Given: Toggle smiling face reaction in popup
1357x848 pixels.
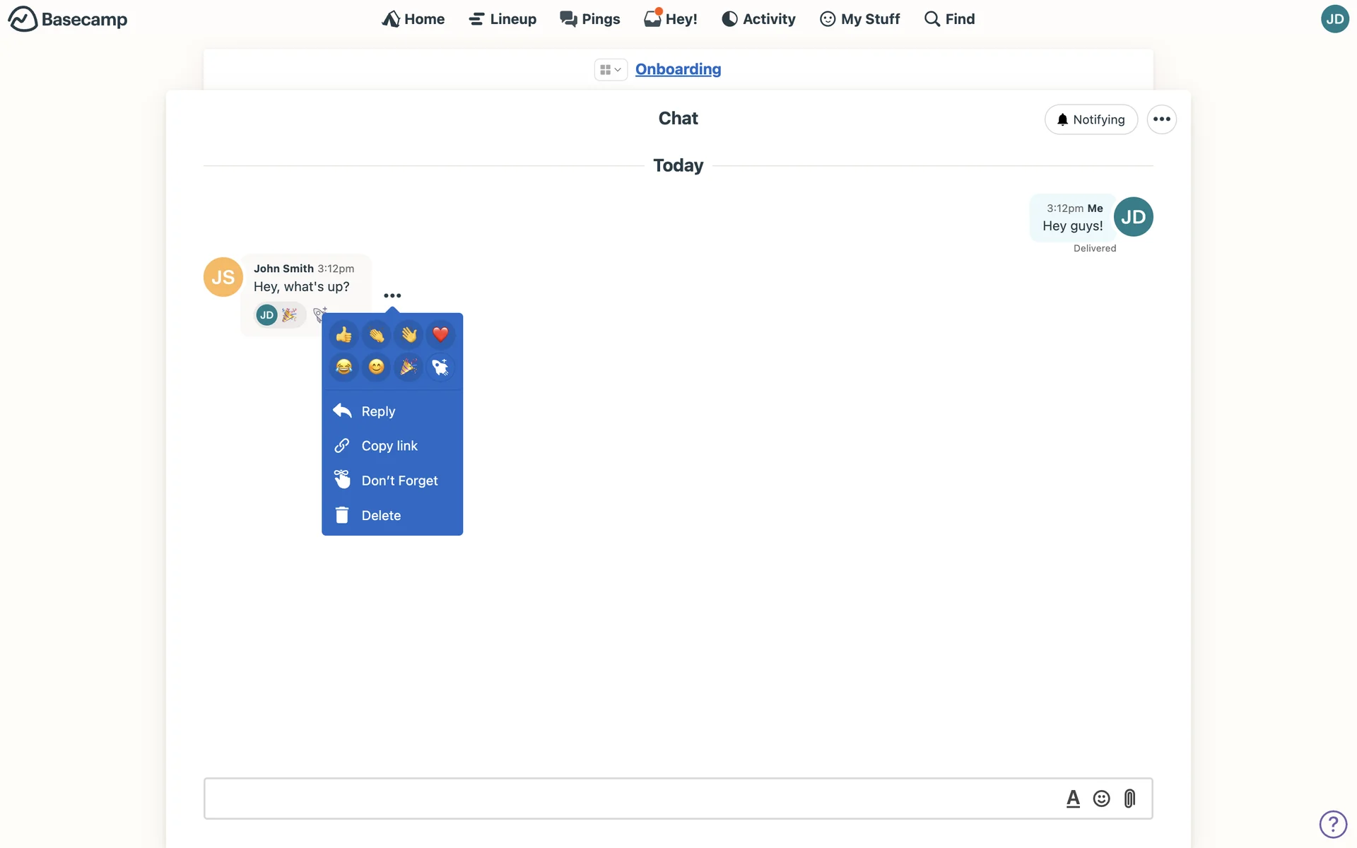Looking at the screenshot, I should [376, 367].
